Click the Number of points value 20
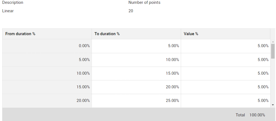The height and width of the screenshot is (121, 276). click(x=131, y=11)
